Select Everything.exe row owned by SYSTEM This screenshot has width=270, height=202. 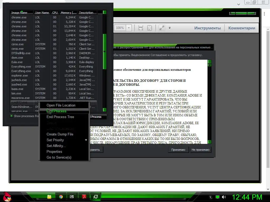53,67
